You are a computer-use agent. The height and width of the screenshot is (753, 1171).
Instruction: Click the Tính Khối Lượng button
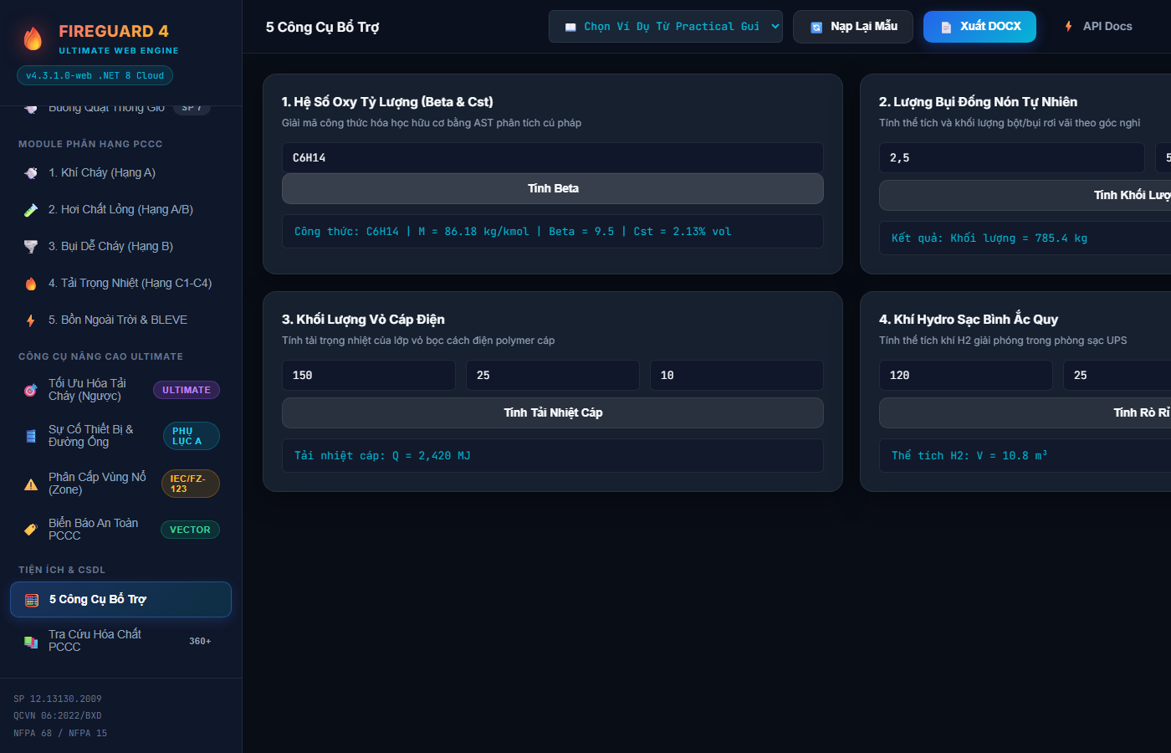1025,195
